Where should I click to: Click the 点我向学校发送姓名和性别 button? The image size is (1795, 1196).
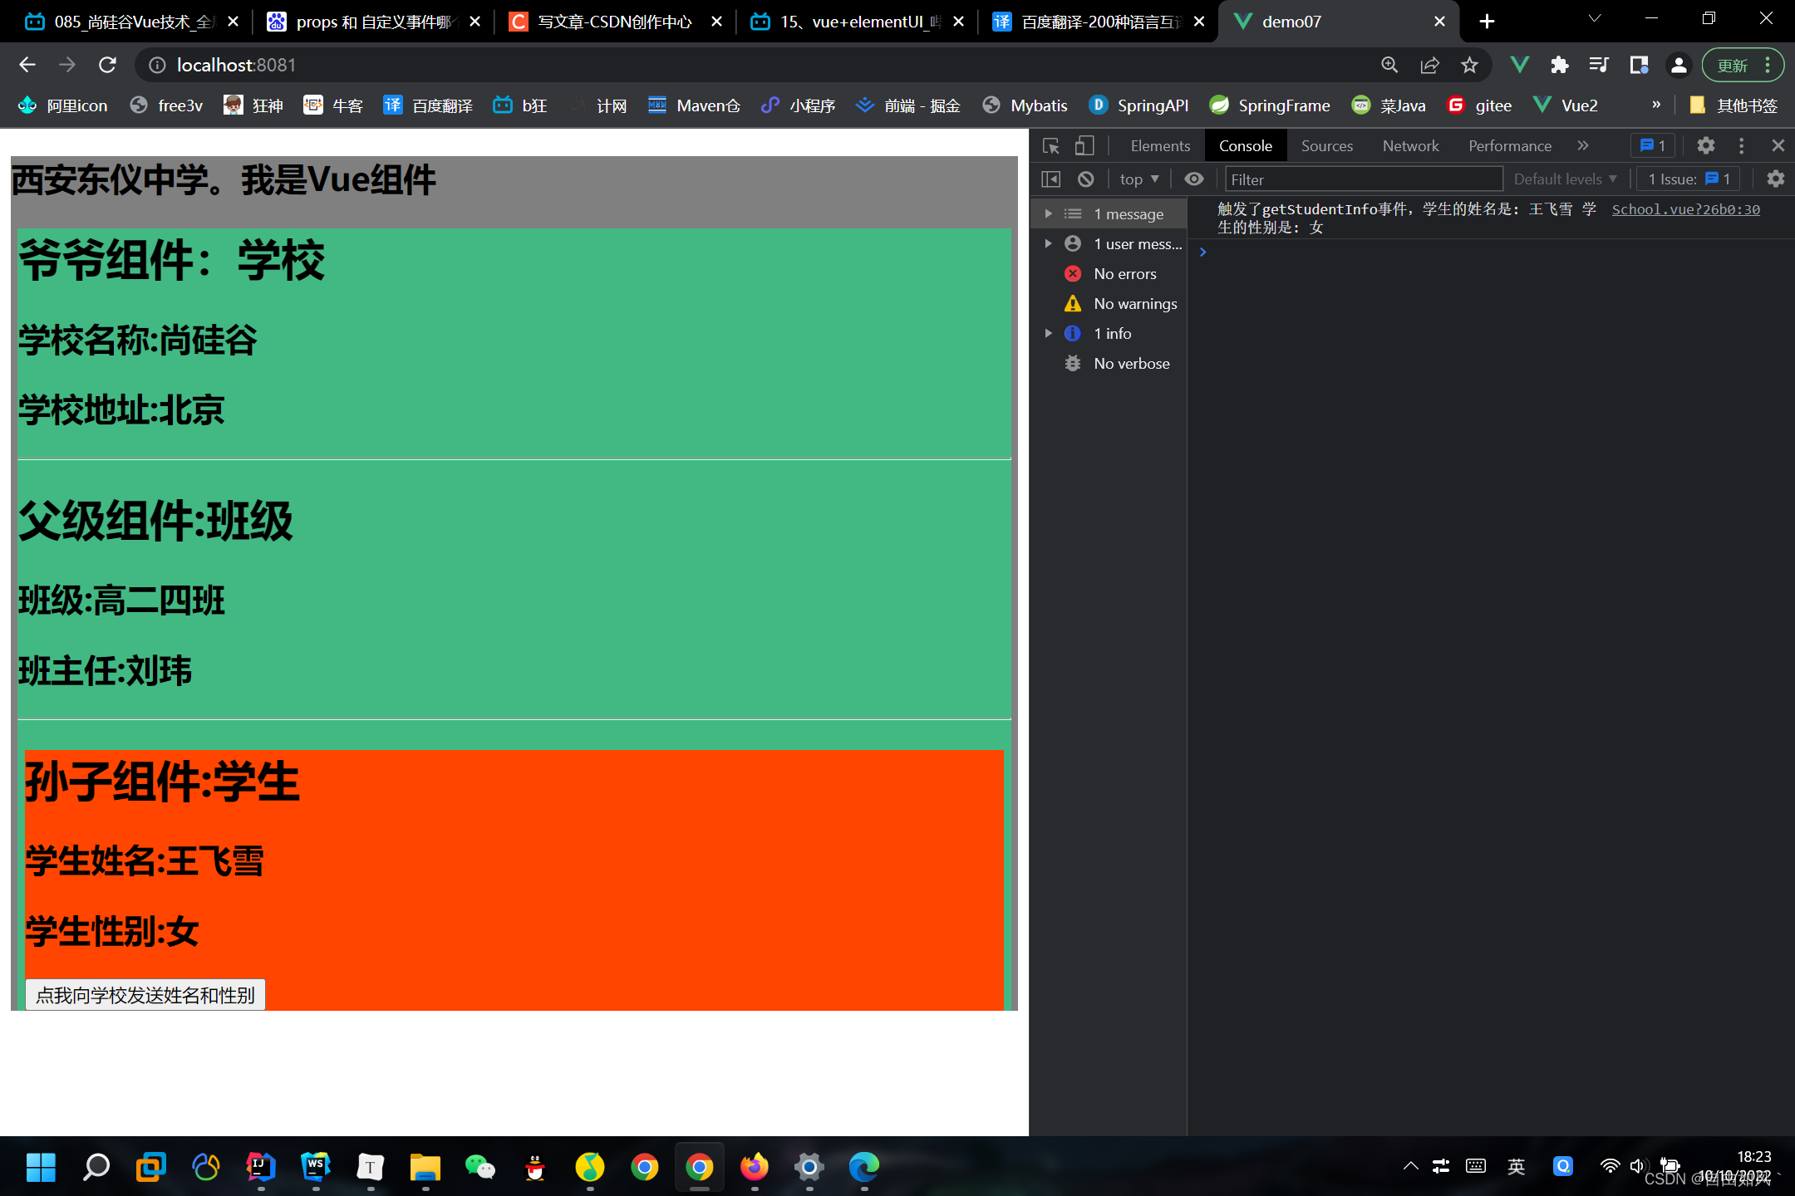tap(145, 994)
